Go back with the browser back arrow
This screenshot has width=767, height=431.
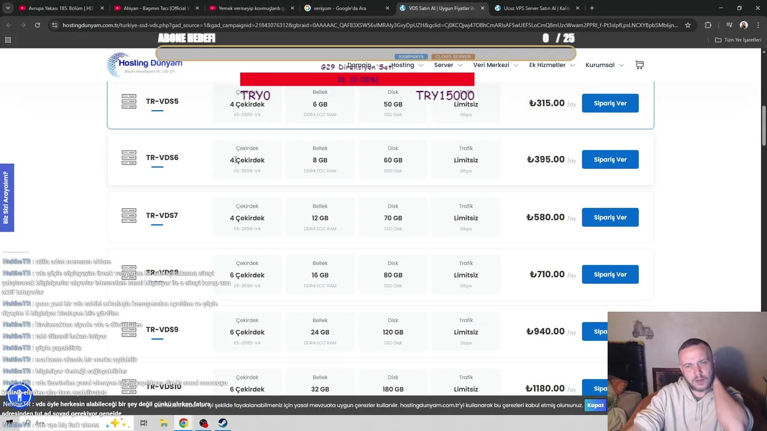click(x=8, y=25)
